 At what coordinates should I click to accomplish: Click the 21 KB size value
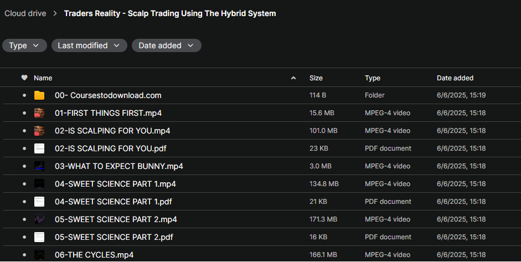point(318,202)
